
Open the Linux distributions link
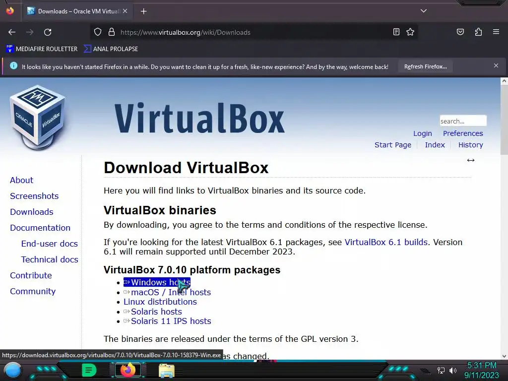(x=160, y=302)
